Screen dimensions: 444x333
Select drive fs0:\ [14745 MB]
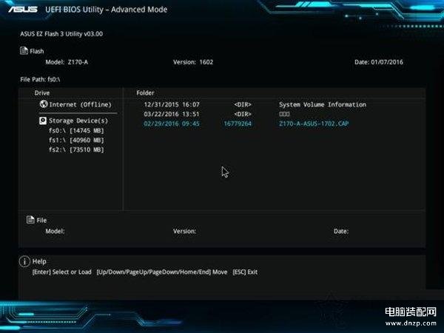(x=76, y=130)
